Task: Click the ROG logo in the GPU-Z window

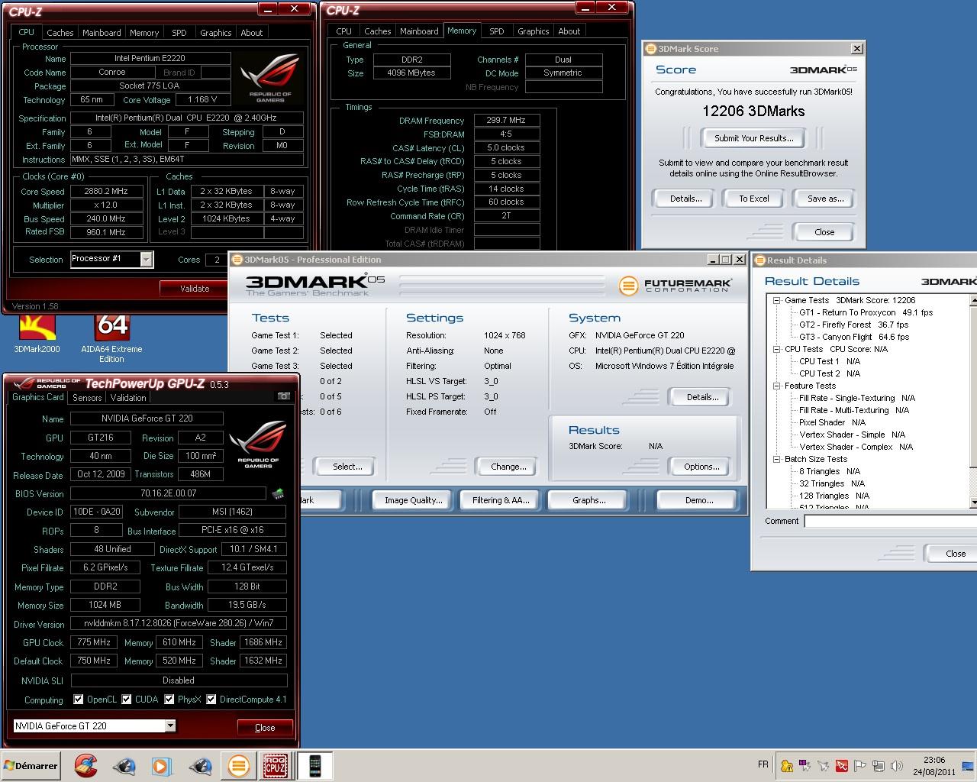Action: coord(259,444)
